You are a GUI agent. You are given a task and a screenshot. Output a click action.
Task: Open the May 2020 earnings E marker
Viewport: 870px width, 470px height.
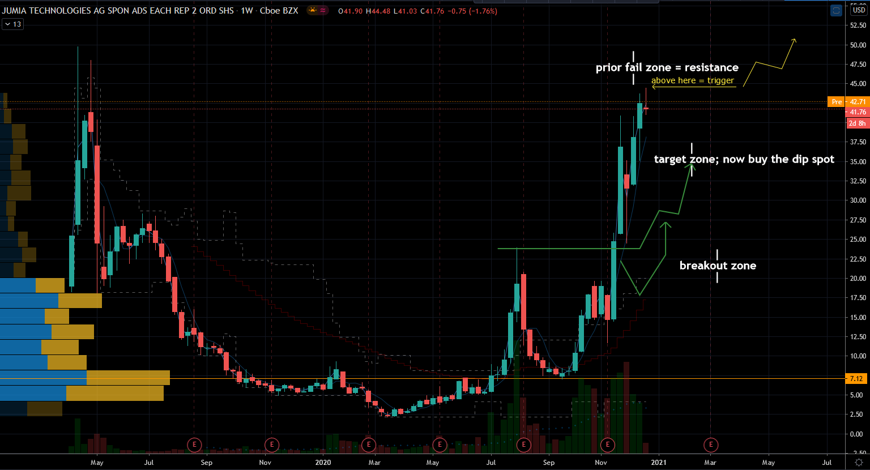click(440, 445)
